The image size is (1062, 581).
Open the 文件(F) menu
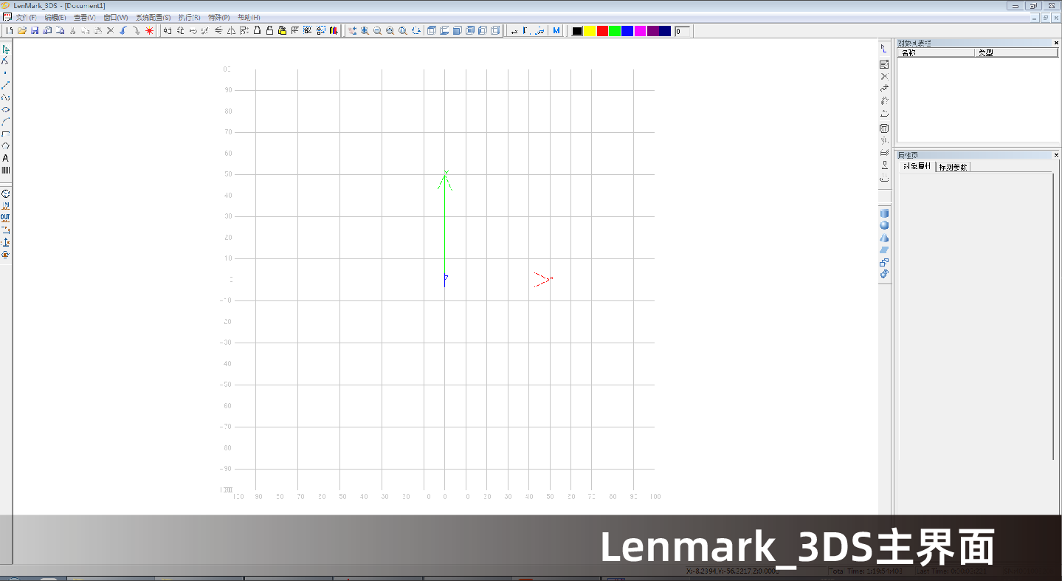26,17
